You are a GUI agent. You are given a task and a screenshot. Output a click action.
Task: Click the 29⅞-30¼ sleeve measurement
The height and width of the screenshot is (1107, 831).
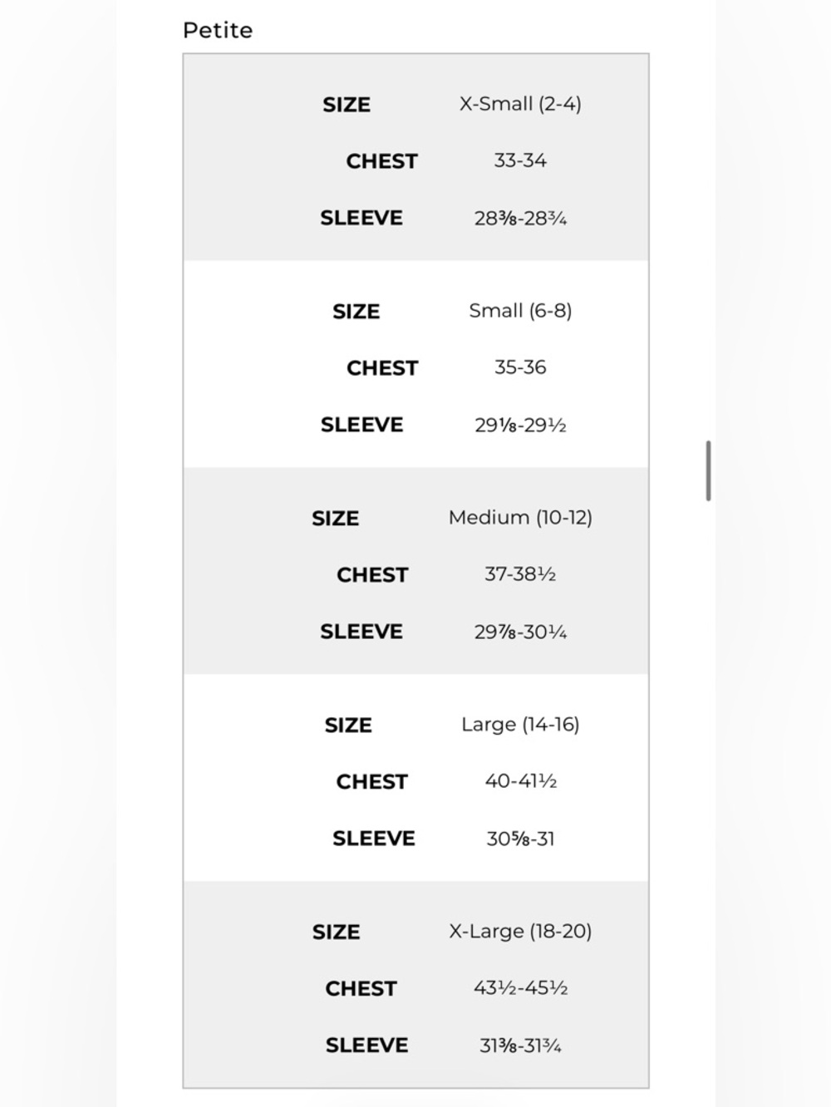pos(520,632)
